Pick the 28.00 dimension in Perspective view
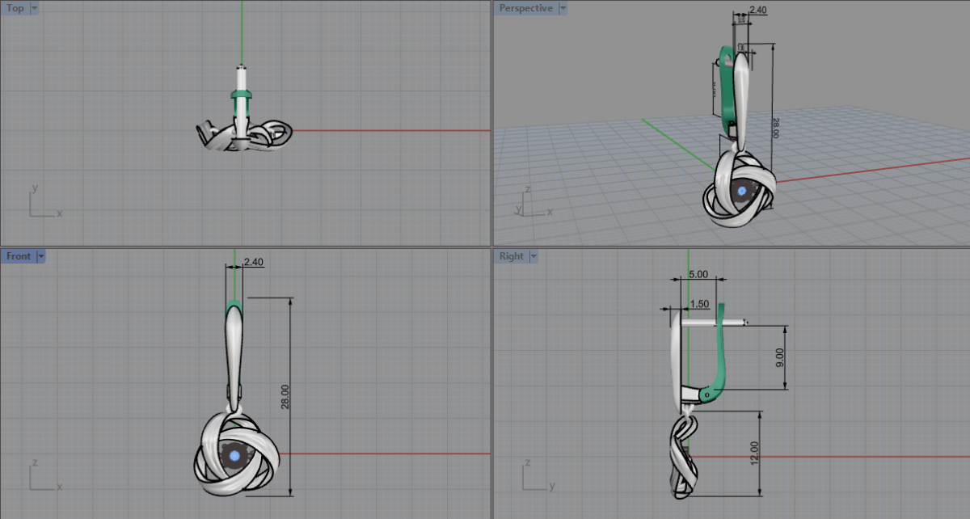Screen dimensions: 970x519 775,128
